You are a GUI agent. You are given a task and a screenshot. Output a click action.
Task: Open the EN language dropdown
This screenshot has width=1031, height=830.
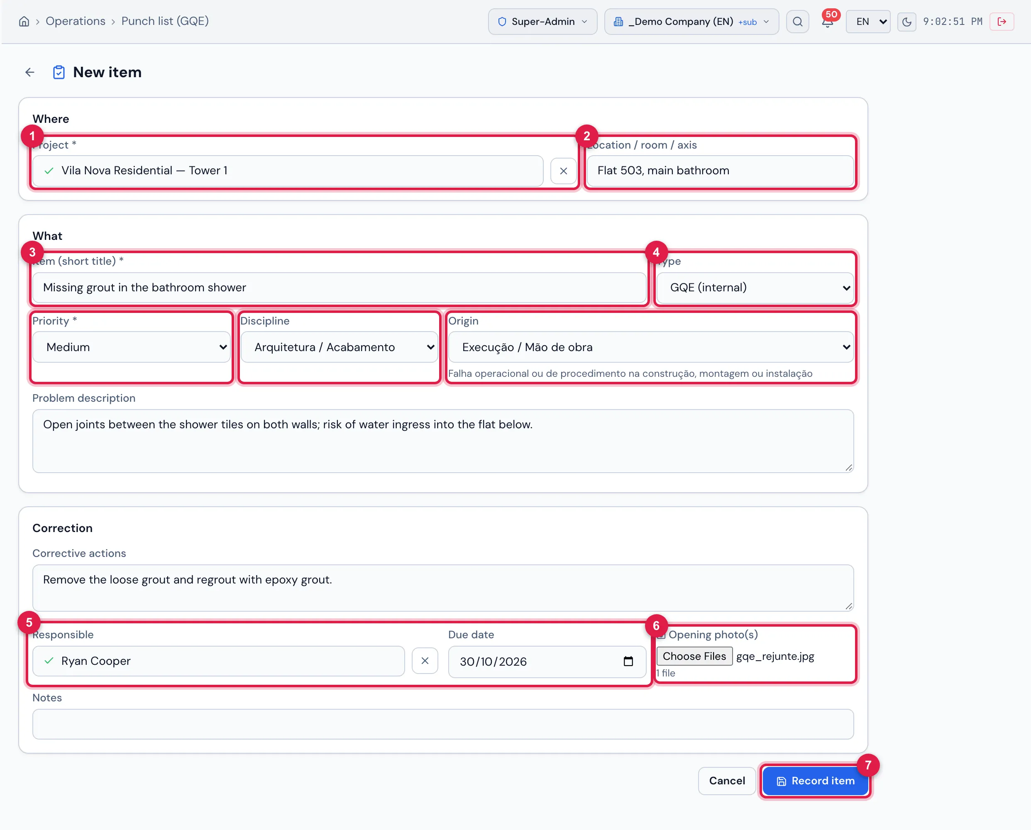pyautogui.click(x=868, y=22)
